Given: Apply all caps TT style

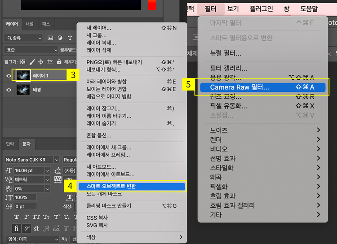Looking at the screenshot, I should point(36,217).
